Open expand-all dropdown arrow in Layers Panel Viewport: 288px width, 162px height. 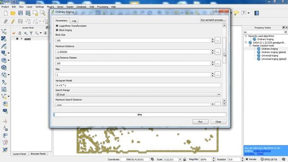pos(40,33)
